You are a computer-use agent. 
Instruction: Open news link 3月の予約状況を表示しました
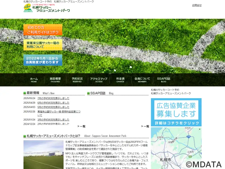(53, 119)
